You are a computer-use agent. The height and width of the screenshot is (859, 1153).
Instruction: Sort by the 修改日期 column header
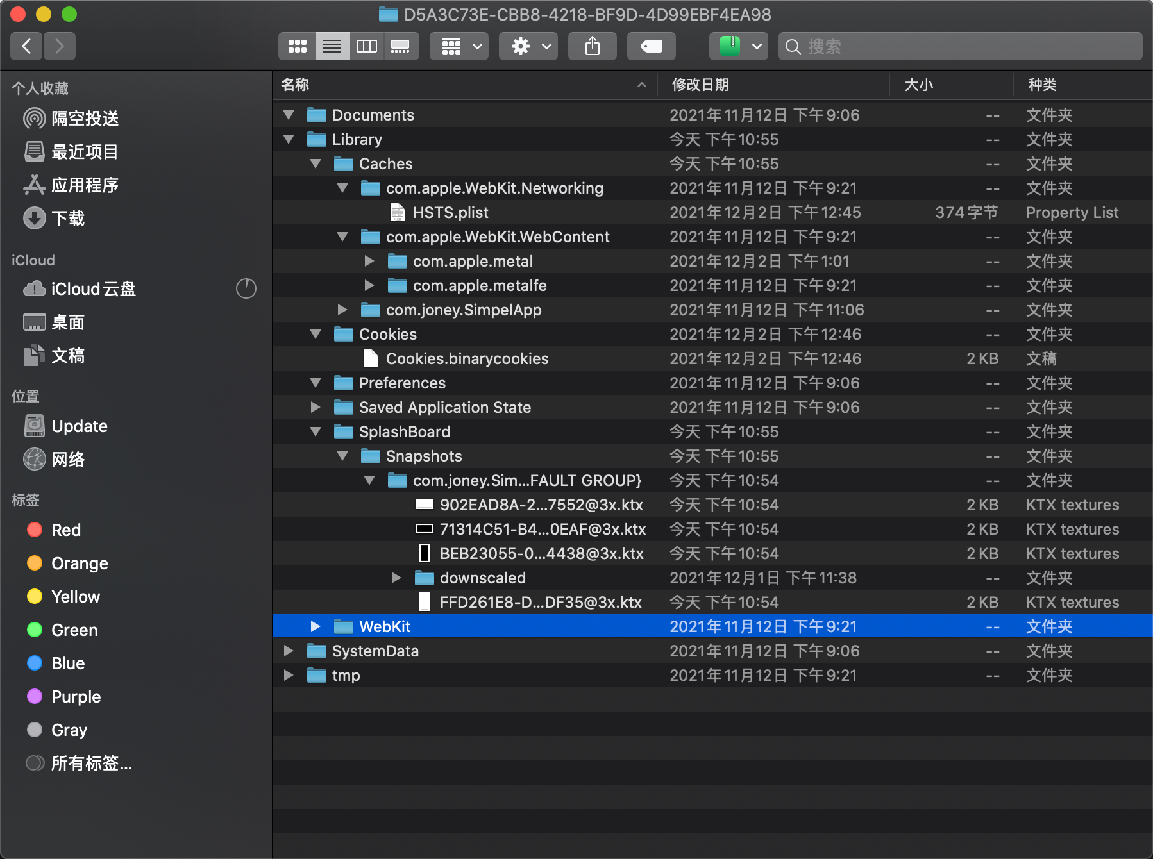pos(700,85)
